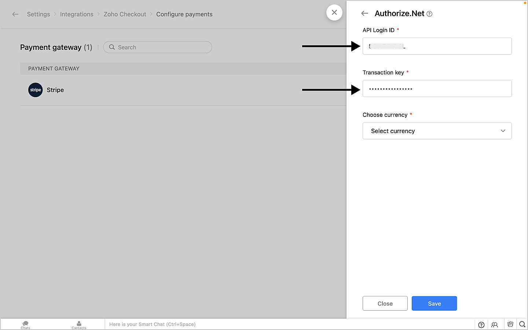Click the Transaction key label
This screenshot has width=528, height=330.
coord(383,73)
